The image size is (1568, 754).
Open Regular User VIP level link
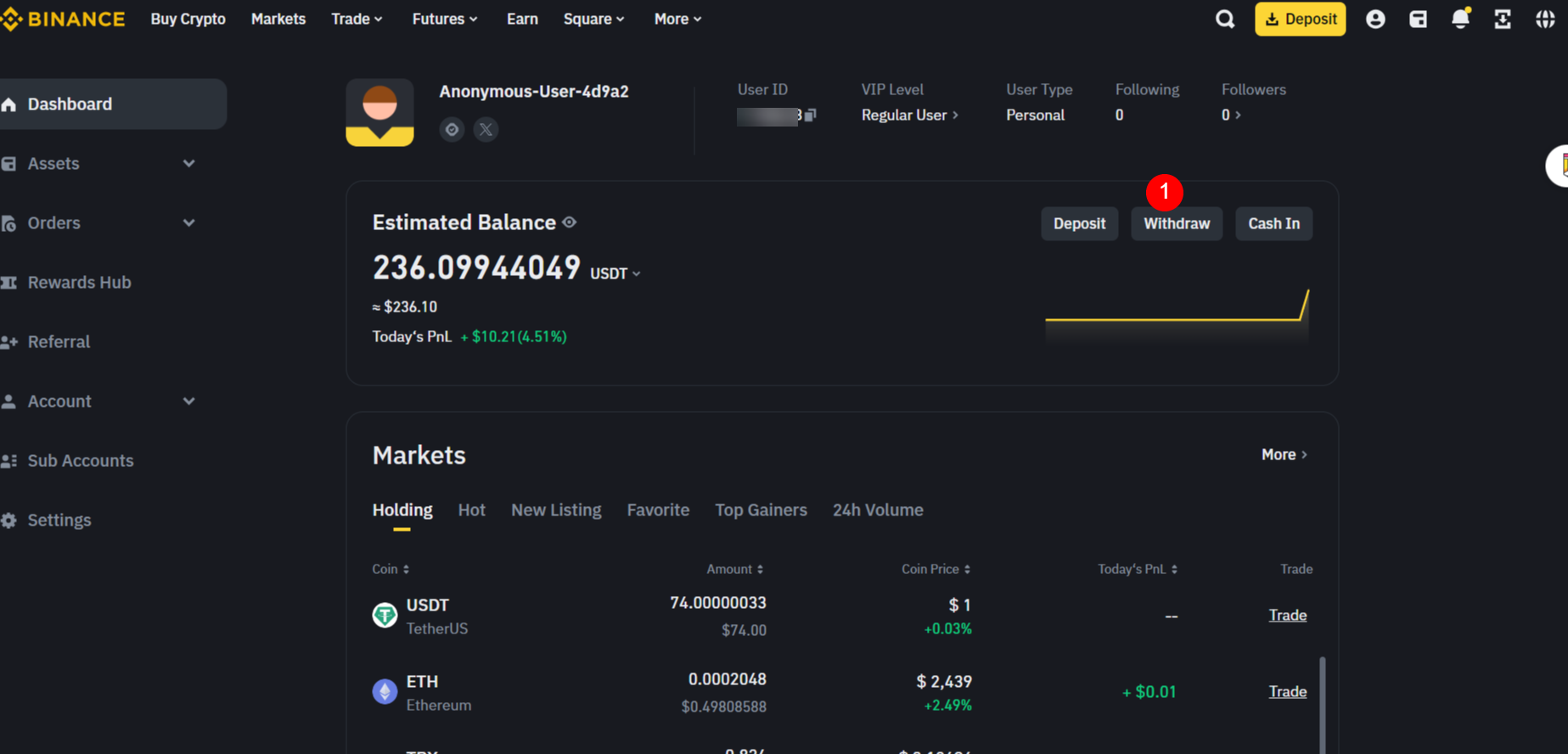910,115
